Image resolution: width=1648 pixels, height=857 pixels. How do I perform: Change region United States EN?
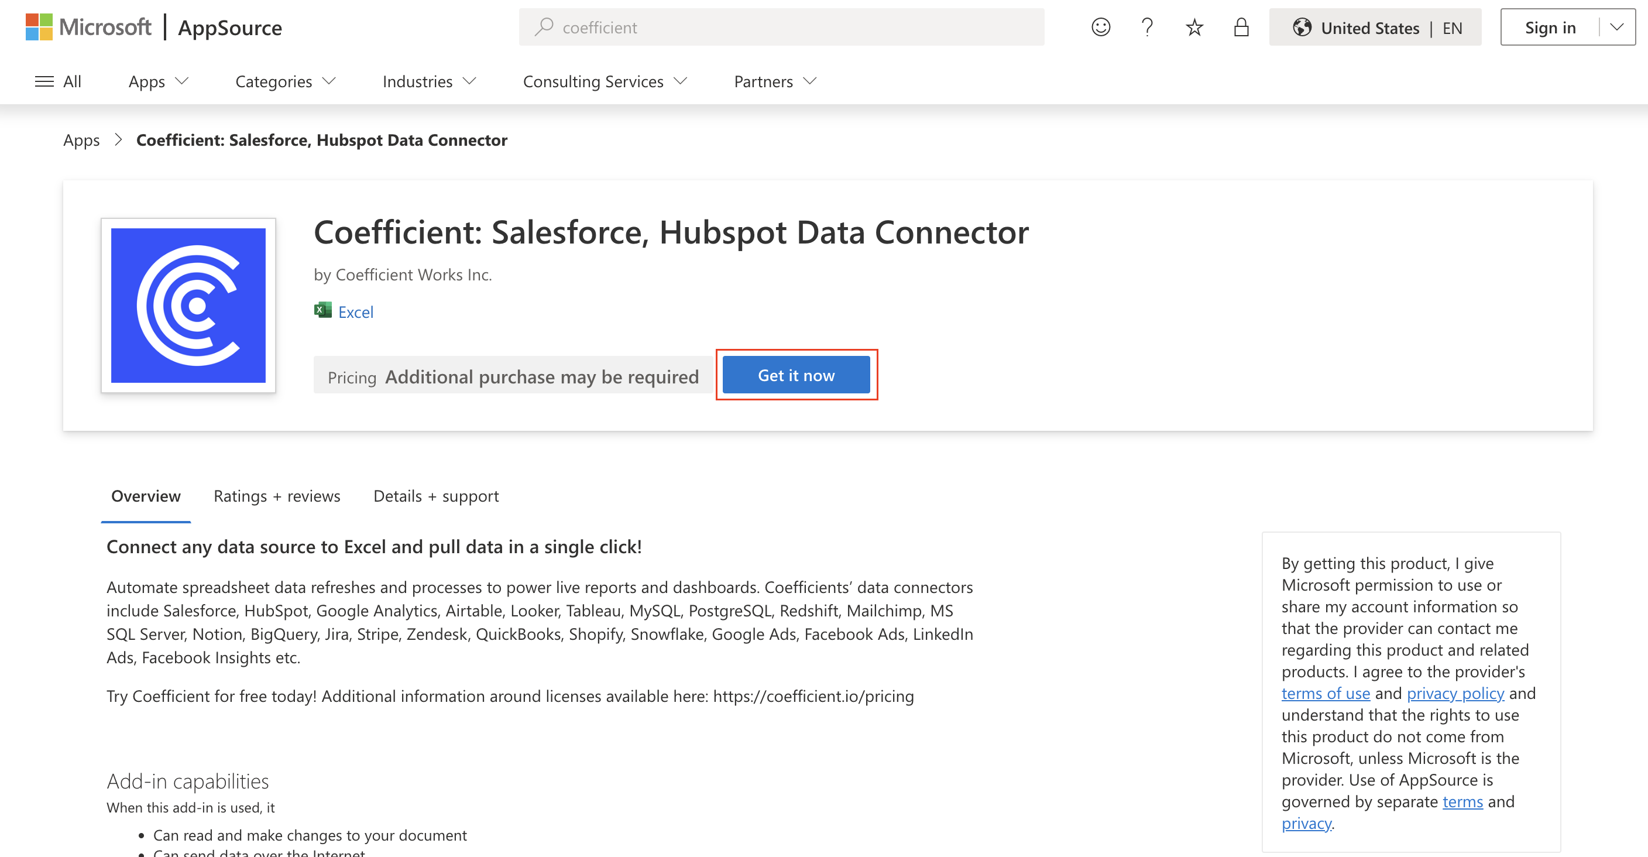(x=1375, y=27)
